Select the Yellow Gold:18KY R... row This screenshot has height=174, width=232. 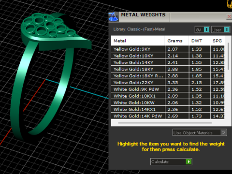tap(168, 76)
